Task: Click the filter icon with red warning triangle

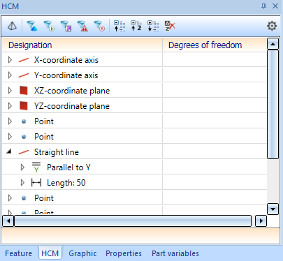Action: (82, 26)
